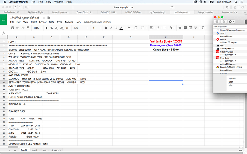Undo the last action via toolbar arrow

click(18, 28)
